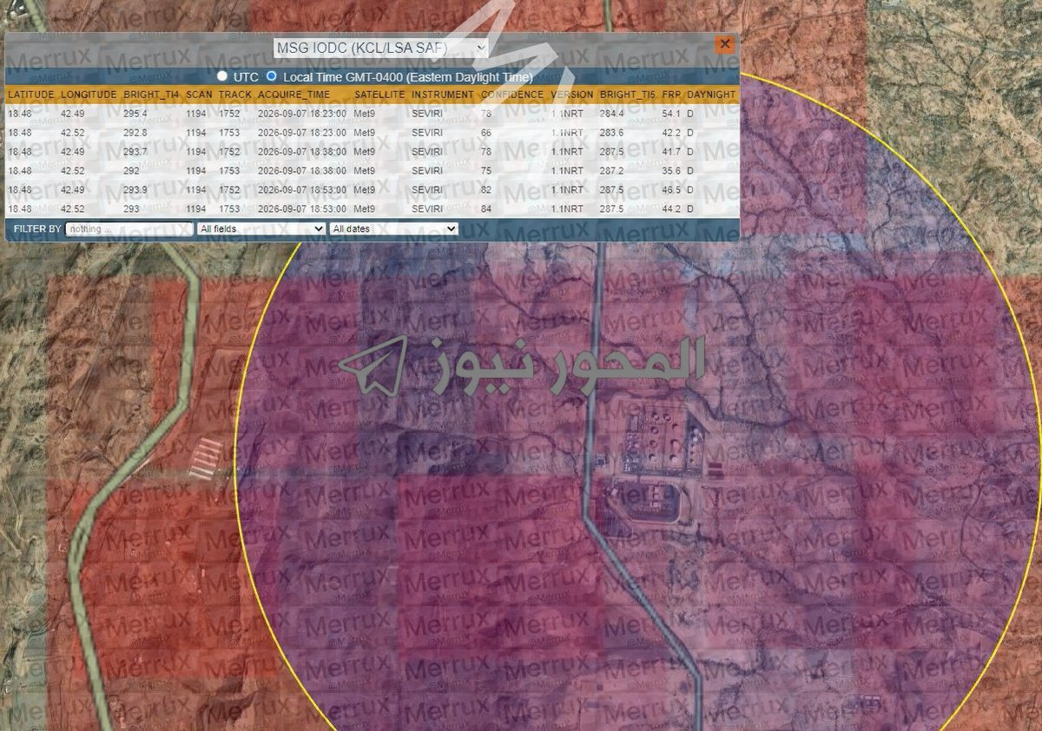
Task: Sort table by FRP column header
Action: click(670, 94)
